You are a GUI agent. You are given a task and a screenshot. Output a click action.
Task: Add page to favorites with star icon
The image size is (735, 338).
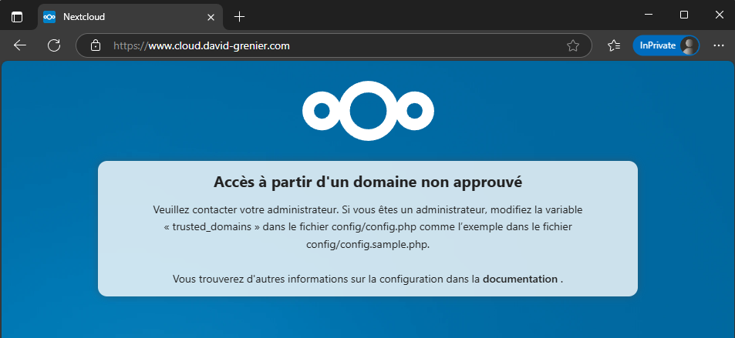[x=573, y=45]
